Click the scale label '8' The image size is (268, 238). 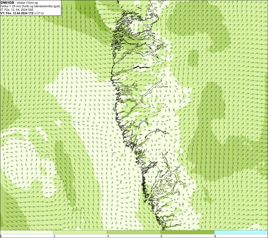click(215, 236)
